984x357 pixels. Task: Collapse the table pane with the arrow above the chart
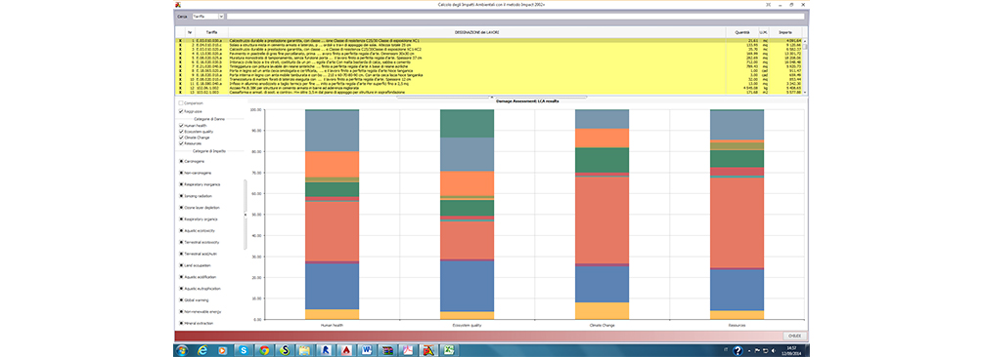pyautogui.click(x=491, y=98)
